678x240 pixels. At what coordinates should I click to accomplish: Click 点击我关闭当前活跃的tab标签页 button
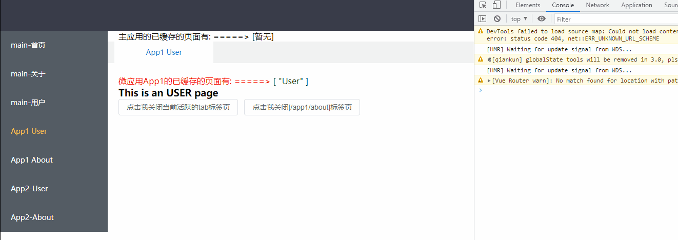pyautogui.click(x=178, y=107)
